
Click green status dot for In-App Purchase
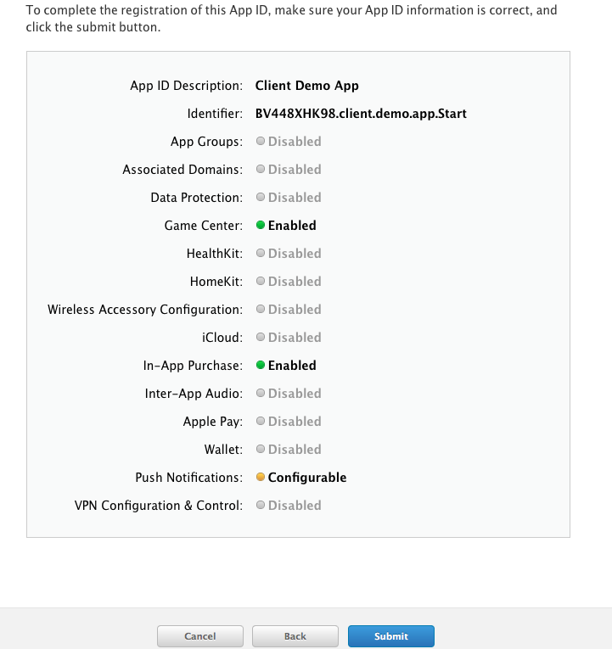point(261,366)
